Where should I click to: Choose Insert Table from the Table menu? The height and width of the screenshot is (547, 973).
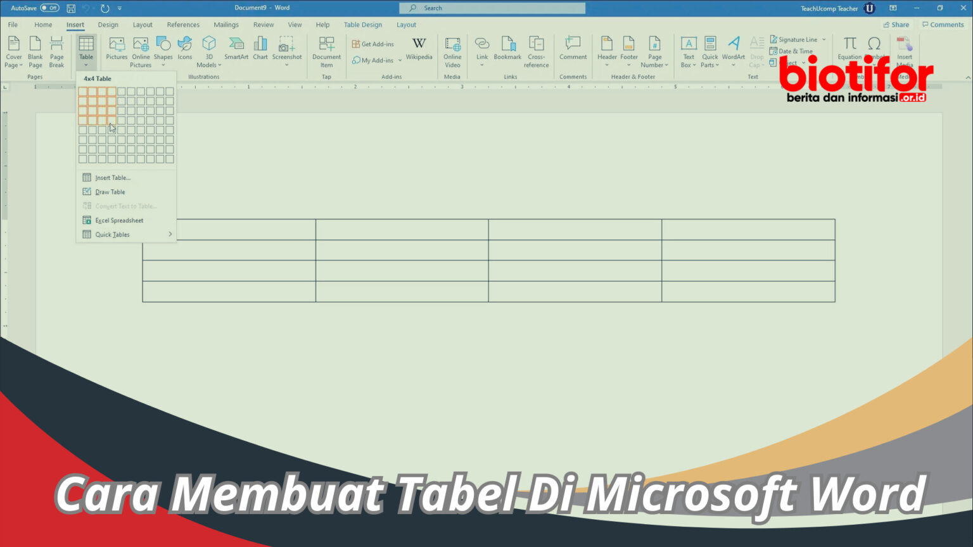click(x=111, y=177)
